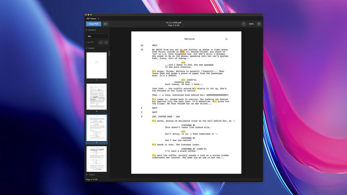The width and height of the screenshot is (347, 195).
Task: Click scene number B1
Action: coord(142,45)
